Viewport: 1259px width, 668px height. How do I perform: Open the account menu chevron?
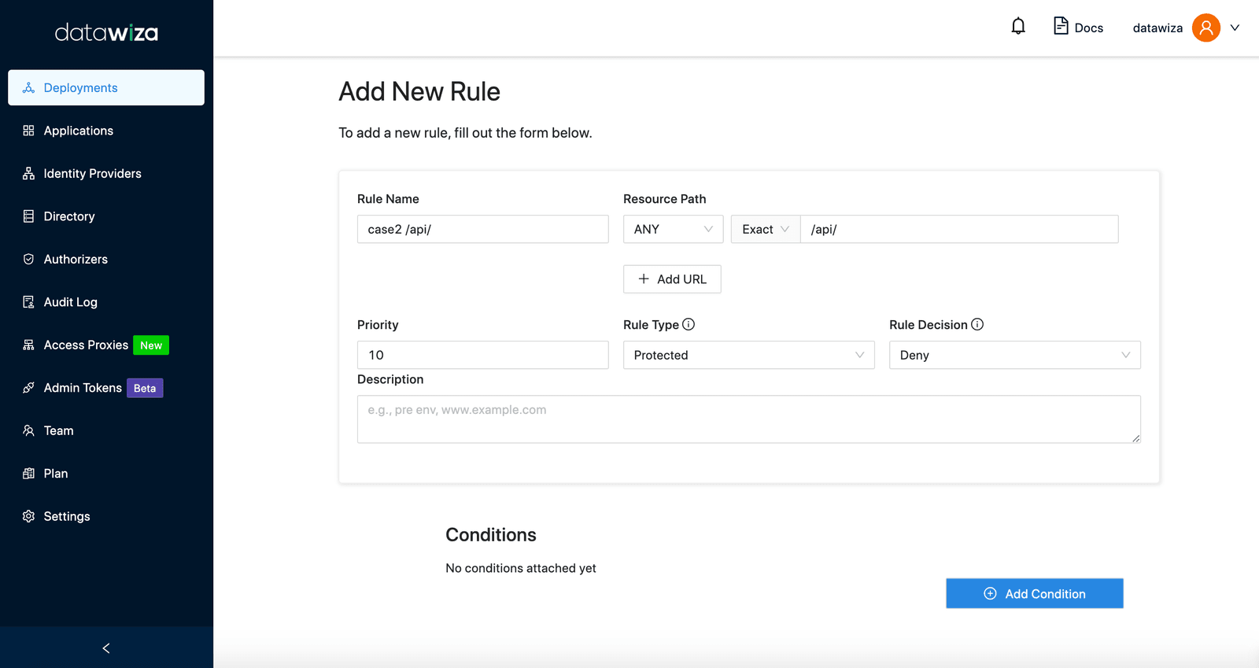pos(1235,28)
